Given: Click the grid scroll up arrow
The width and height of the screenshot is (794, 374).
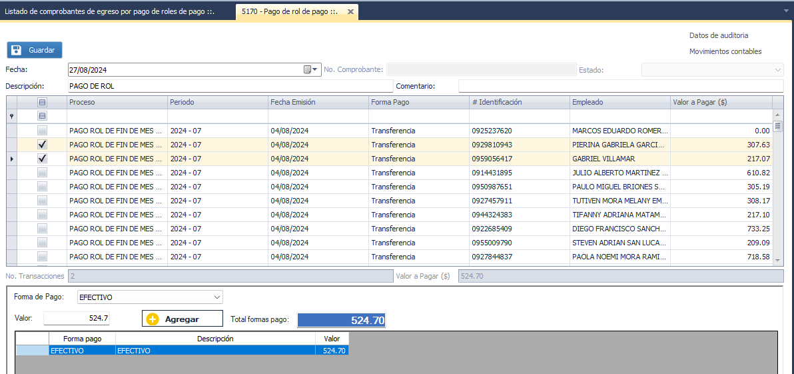Looking at the screenshot, I should 778,115.
